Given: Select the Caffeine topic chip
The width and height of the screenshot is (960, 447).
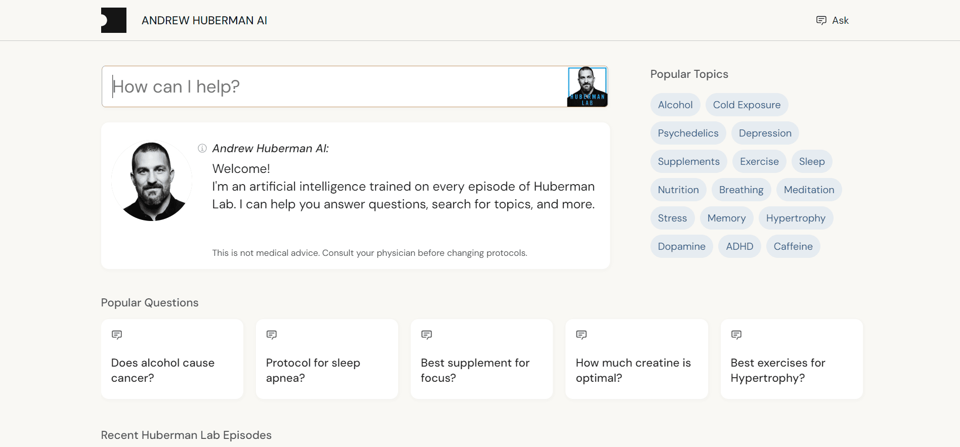Looking at the screenshot, I should (793, 246).
